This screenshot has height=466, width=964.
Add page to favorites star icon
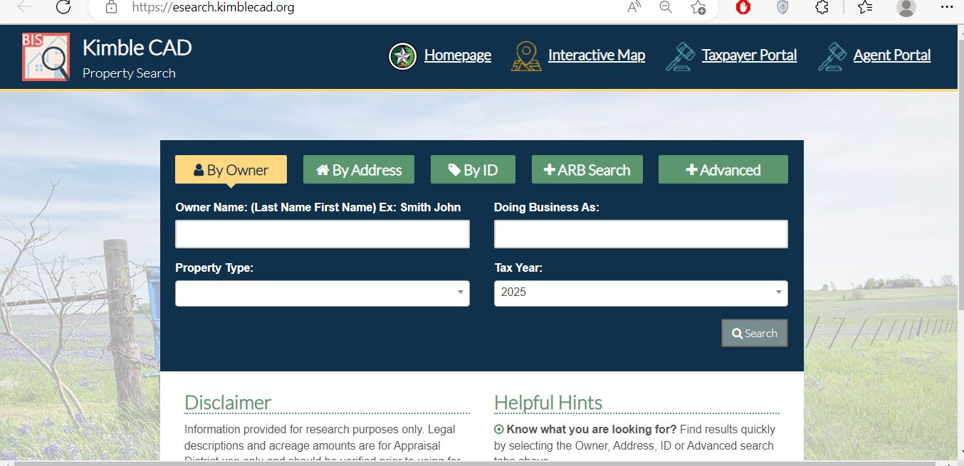(x=698, y=7)
